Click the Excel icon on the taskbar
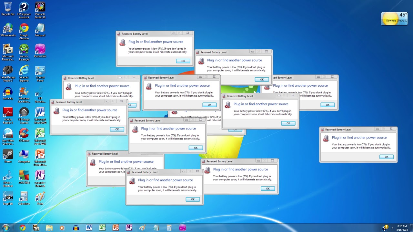Screen dimensions: 413x232 pyautogui.click(x=102, y=228)
